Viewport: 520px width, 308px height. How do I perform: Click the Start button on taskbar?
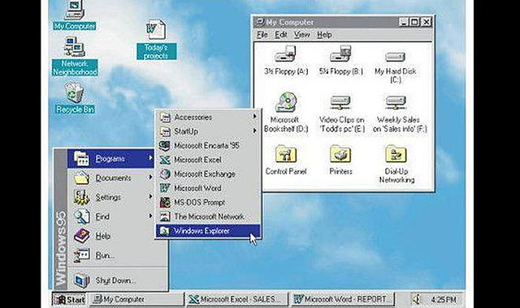point(70,299)
